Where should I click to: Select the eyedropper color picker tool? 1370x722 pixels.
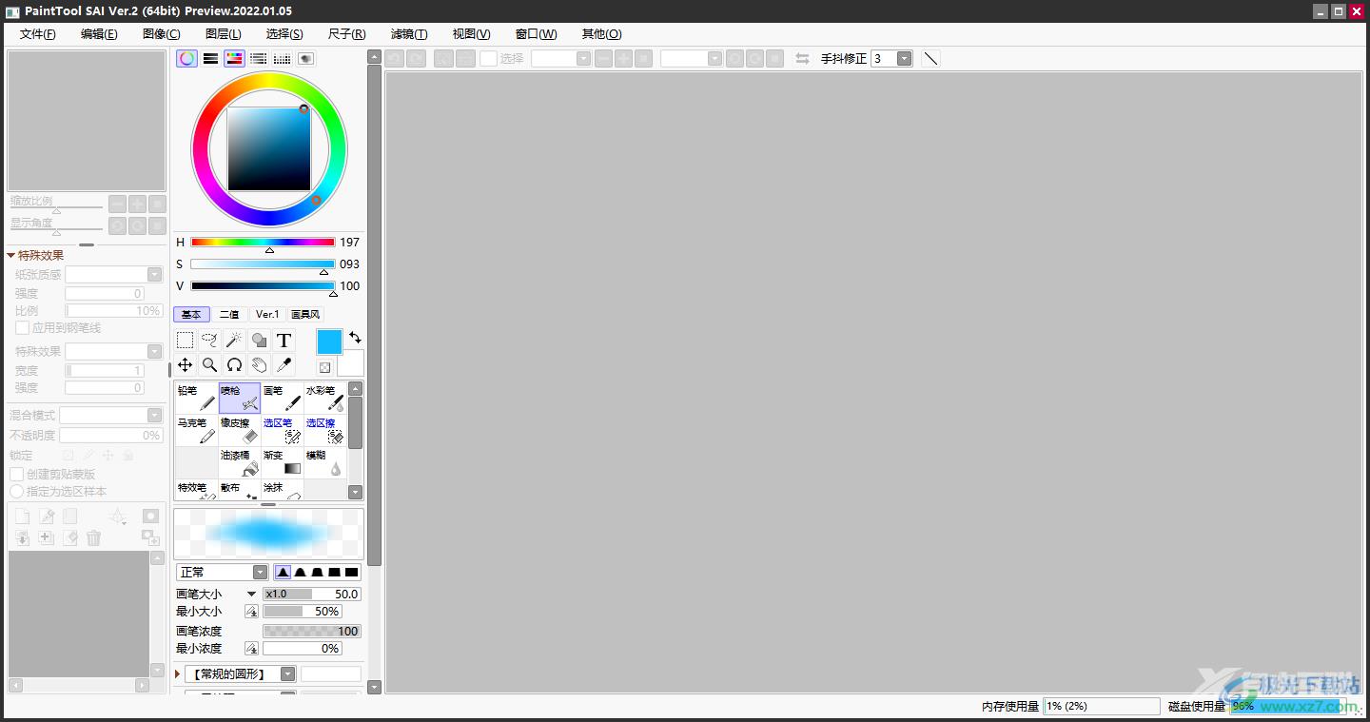coord(284,364)
